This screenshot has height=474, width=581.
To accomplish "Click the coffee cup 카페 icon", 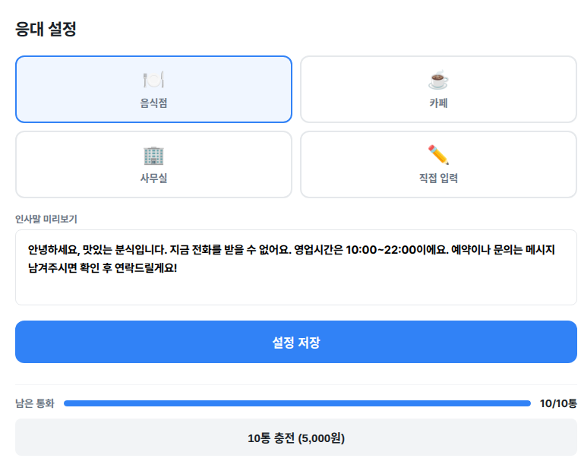I will (x=438, y=80).
